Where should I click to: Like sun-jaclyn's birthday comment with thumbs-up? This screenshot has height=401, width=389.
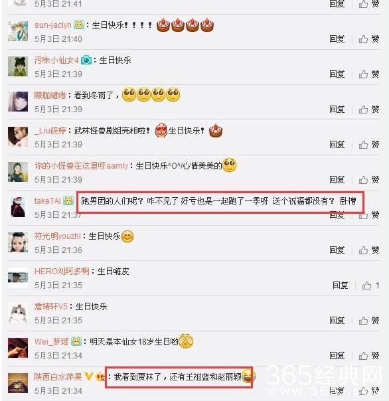click(x=368, y=39)
